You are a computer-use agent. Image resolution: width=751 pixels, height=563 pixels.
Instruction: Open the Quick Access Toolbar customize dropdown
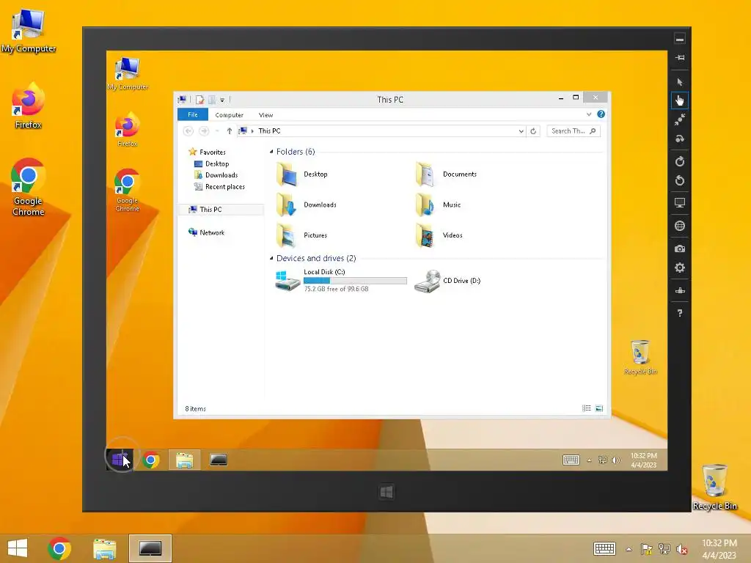(222, 100)
